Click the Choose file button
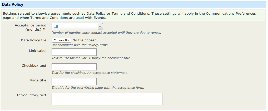Image resolution: width=268 pixels, height=111 pixels. (61, 40)
